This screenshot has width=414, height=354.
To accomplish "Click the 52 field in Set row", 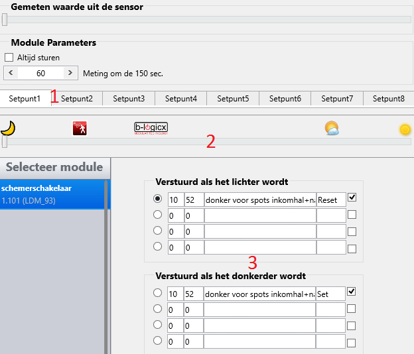I will tap(194, 294).
